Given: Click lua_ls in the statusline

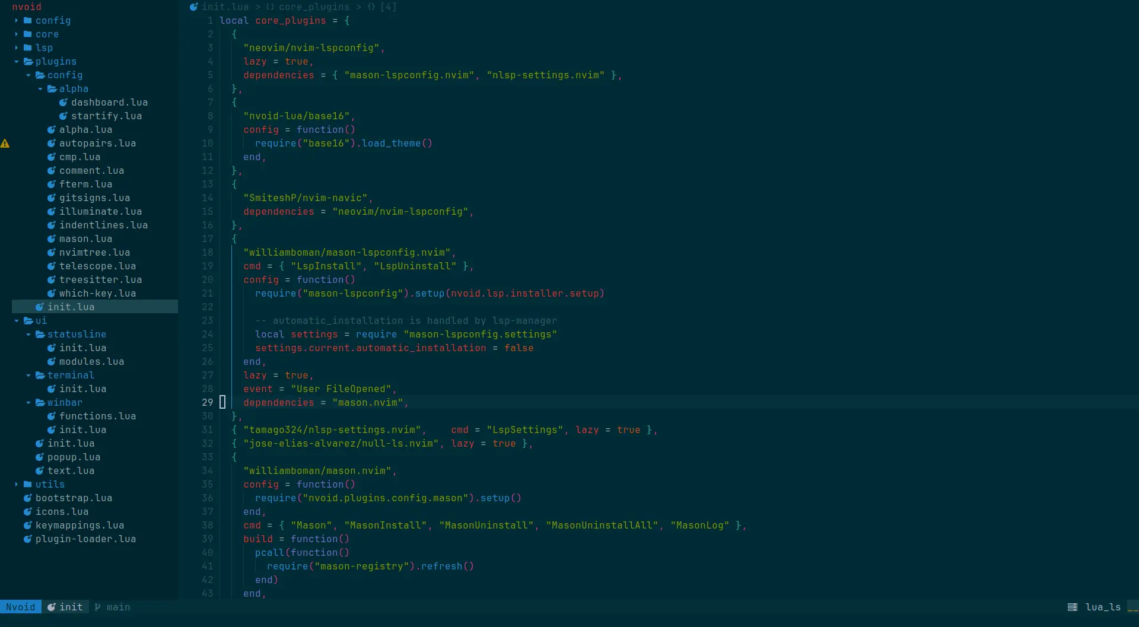Looking at the screenshot, I should click(1103, 607).
